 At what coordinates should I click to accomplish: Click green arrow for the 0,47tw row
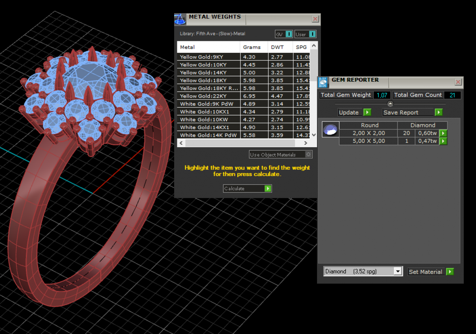tap(443, 141)
